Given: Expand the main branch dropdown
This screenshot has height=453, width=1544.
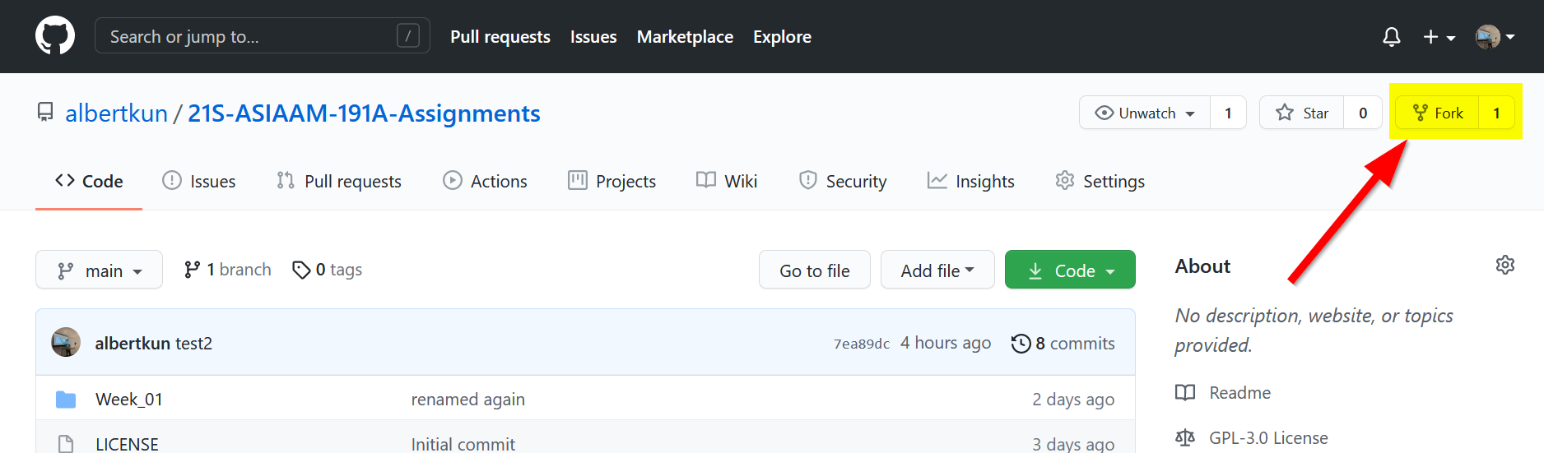Looking at the screenshot, I should pyautogui.click(x=99, y=270).
